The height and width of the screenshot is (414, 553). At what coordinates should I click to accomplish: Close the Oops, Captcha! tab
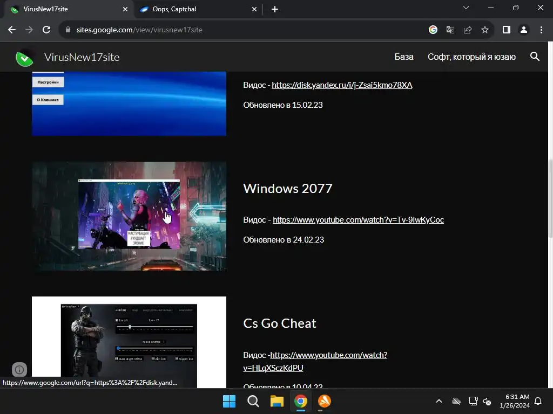(x=254, y=9)
